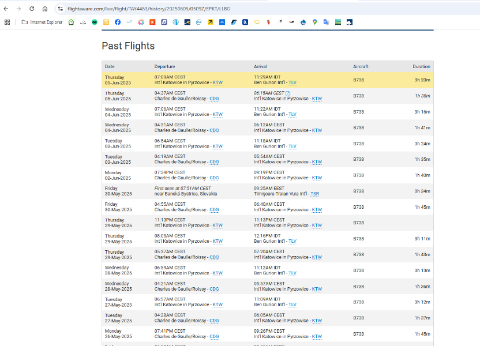Open CDG link for 04:19AM CEST departure
Screen dimensions: 480x346
click(214, 162)
